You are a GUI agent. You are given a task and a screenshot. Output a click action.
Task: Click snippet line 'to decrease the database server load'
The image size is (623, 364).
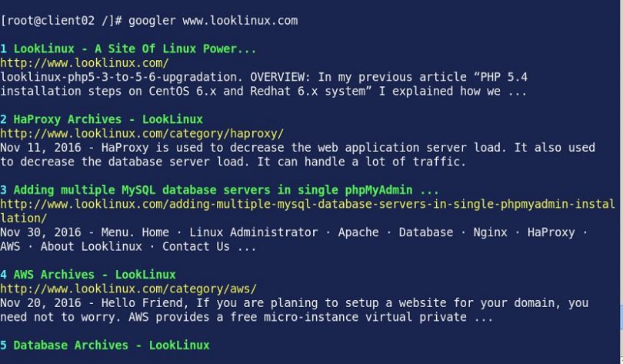[x=233, y=162]
